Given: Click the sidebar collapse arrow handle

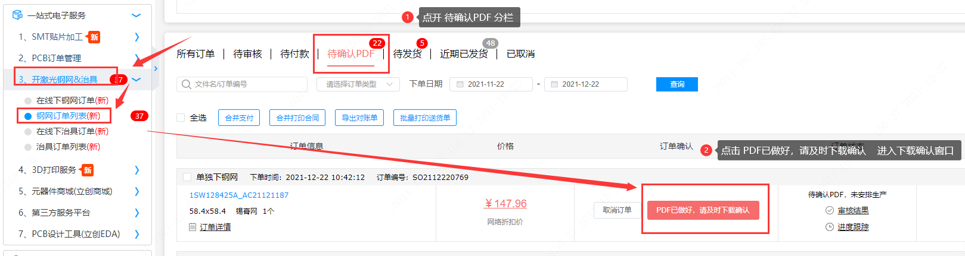Looking at the screenshot, I should coord(156,68).
